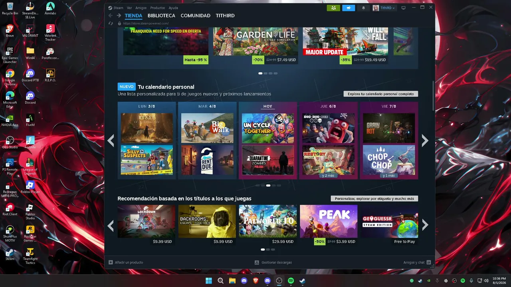Image resolution: width=511 pixels, height=287 pixels.
Task: Switch to the COMUNIDAD tab
Action: point(195,16)
